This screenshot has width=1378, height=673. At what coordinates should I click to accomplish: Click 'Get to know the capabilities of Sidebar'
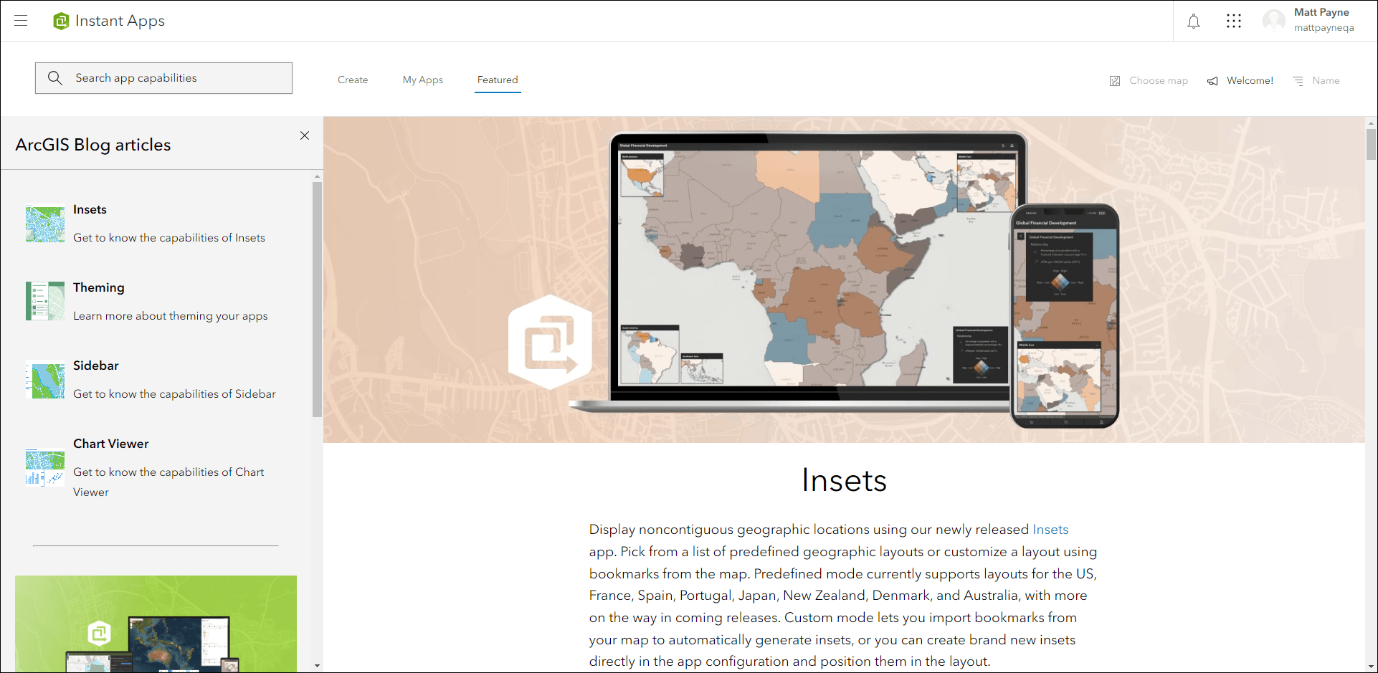point(174,394)
